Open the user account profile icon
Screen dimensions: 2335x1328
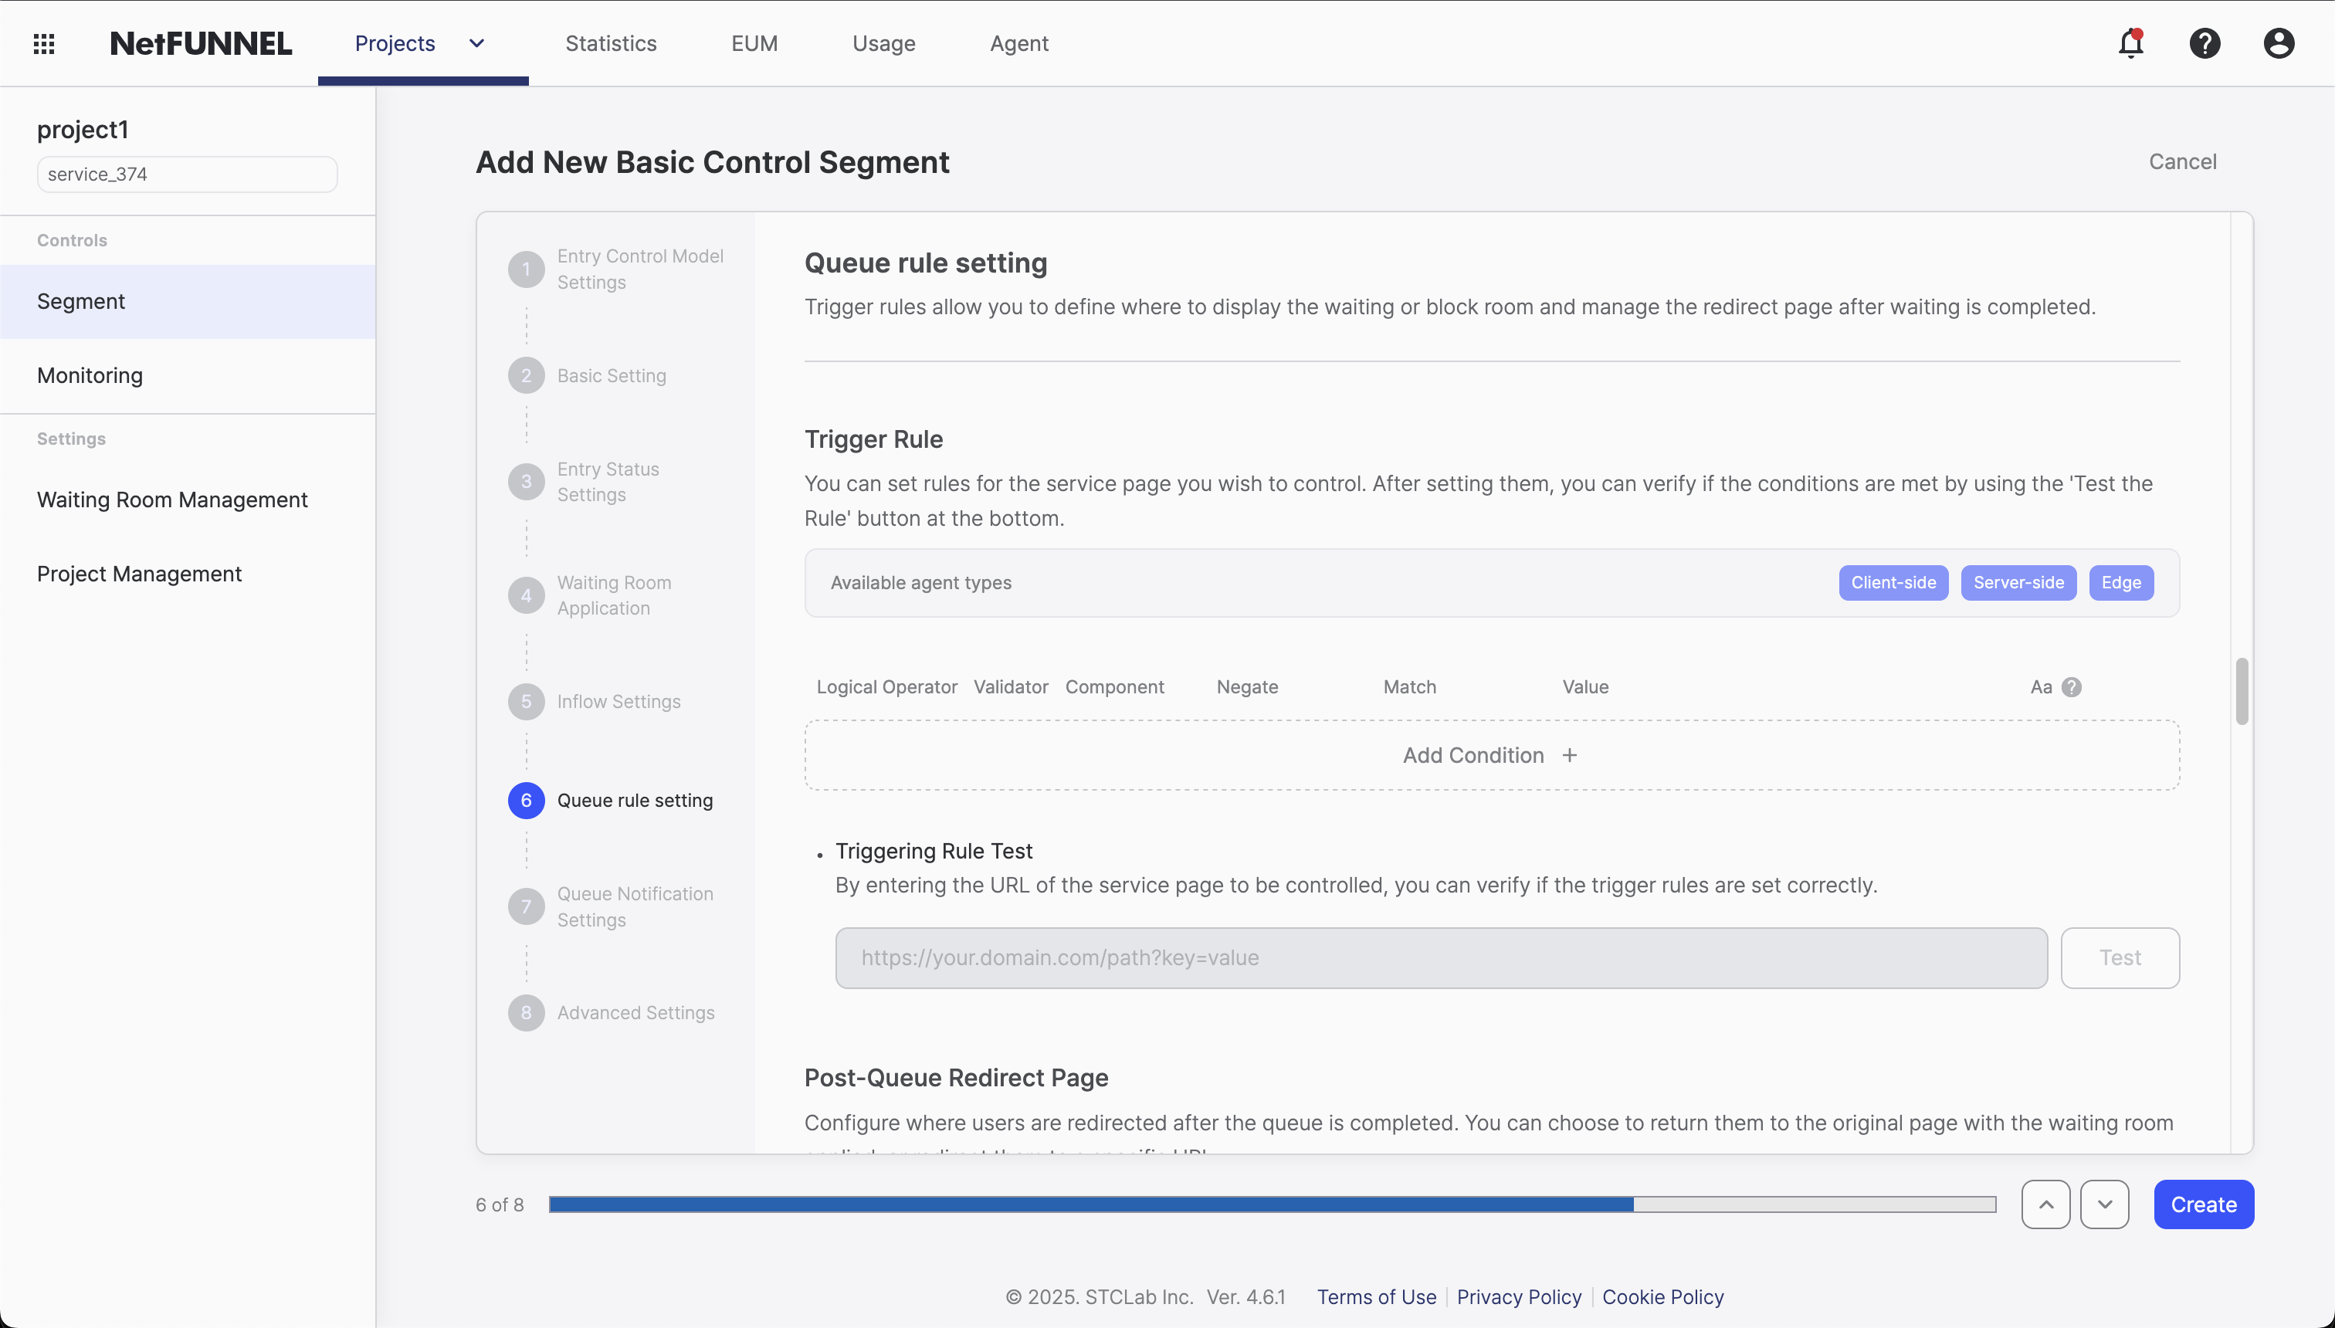tap(2278, 43)
